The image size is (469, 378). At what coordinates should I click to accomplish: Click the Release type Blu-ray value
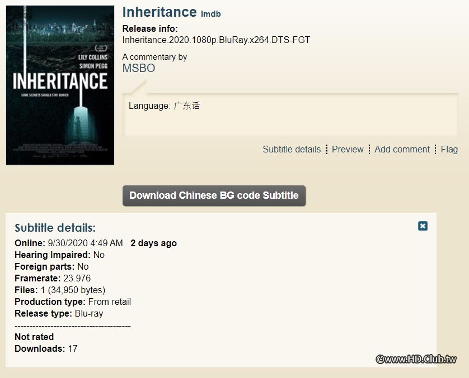click(x=87, y=313)
